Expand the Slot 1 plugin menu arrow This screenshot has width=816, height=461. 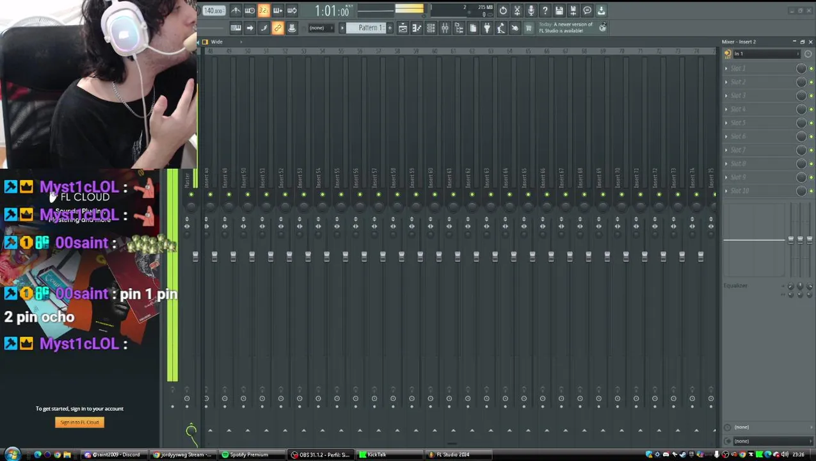726,69
